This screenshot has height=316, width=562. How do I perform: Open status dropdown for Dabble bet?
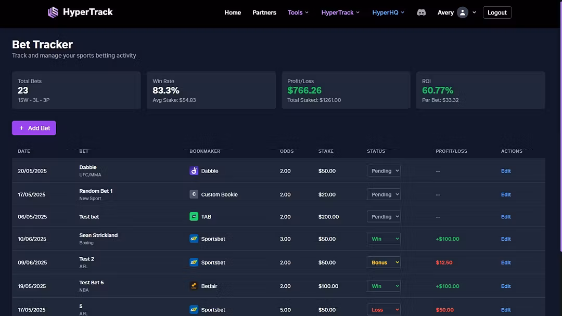[384, 170]
